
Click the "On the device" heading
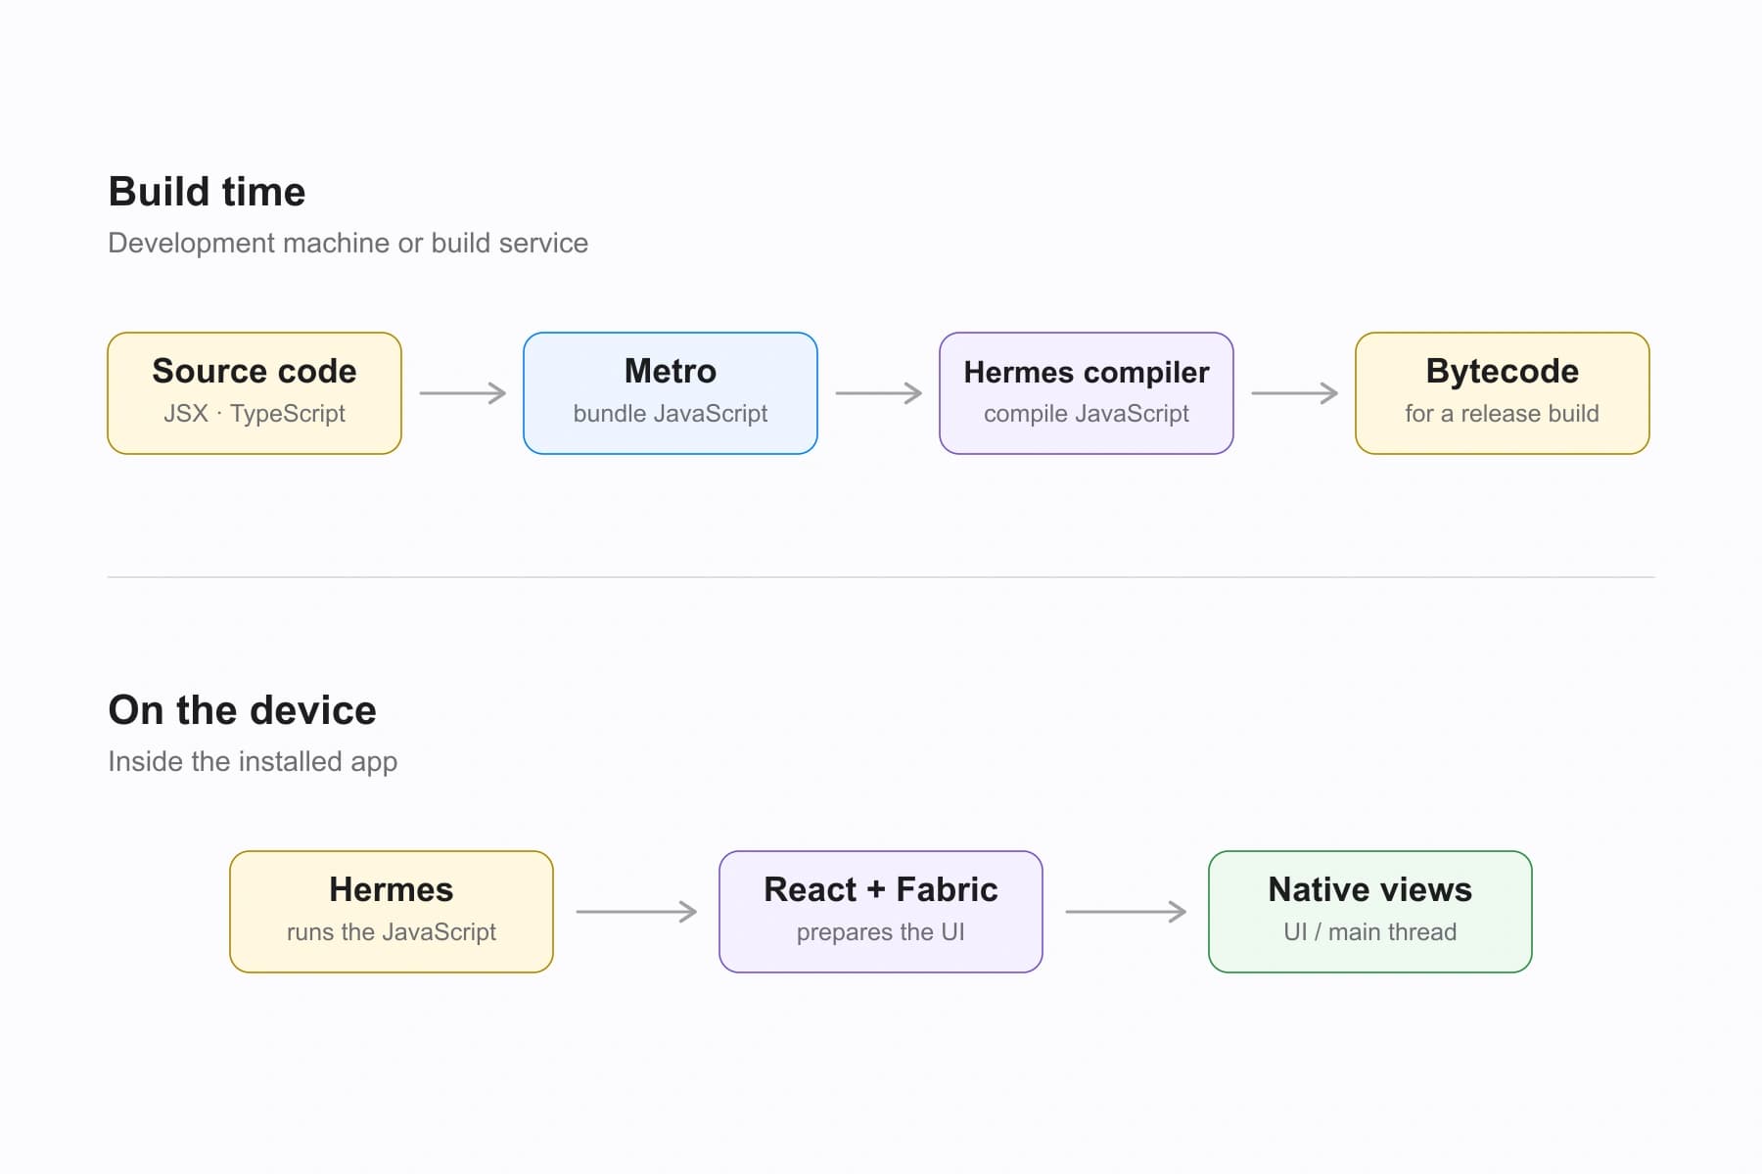[x=242, y=710]
